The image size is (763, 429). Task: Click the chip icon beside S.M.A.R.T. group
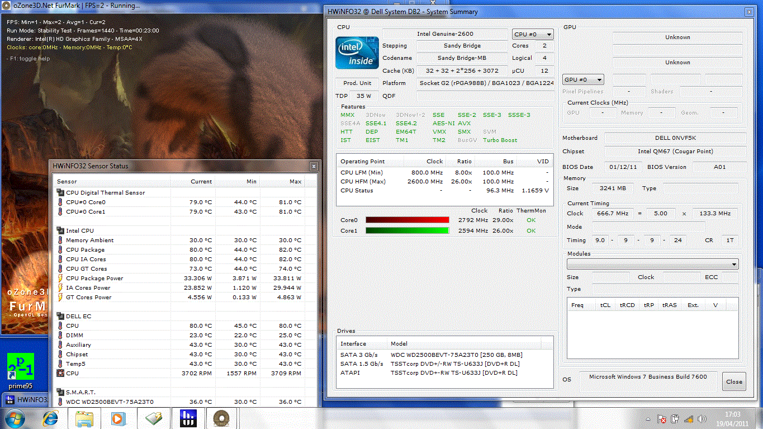60,393
